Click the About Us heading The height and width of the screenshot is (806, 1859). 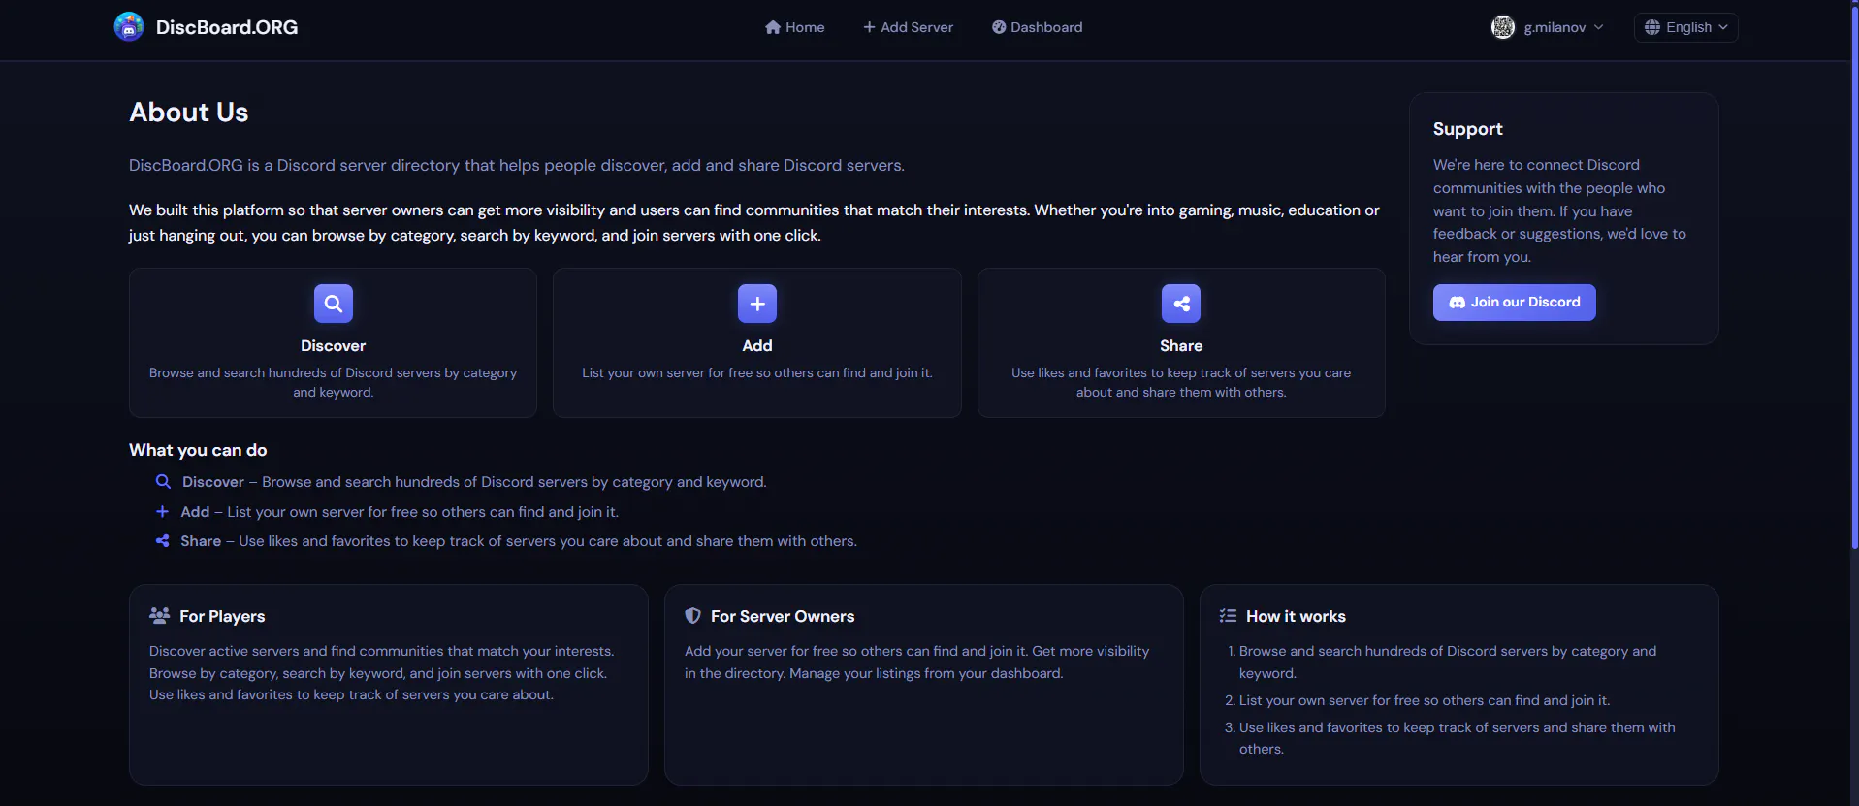(x=189, y=113)
